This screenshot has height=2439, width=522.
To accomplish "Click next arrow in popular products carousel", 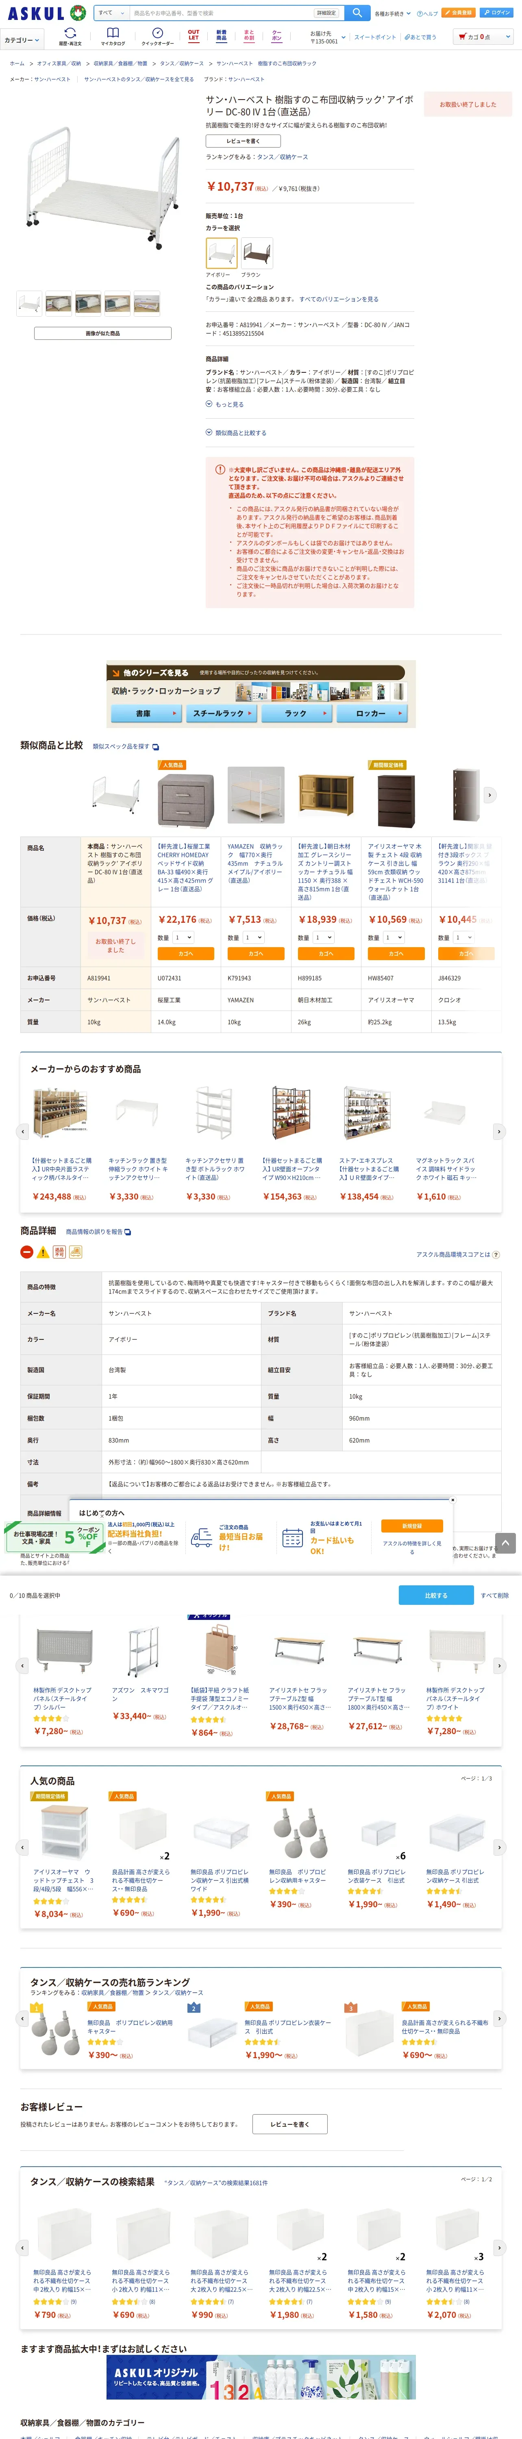I will point(499,1847).
